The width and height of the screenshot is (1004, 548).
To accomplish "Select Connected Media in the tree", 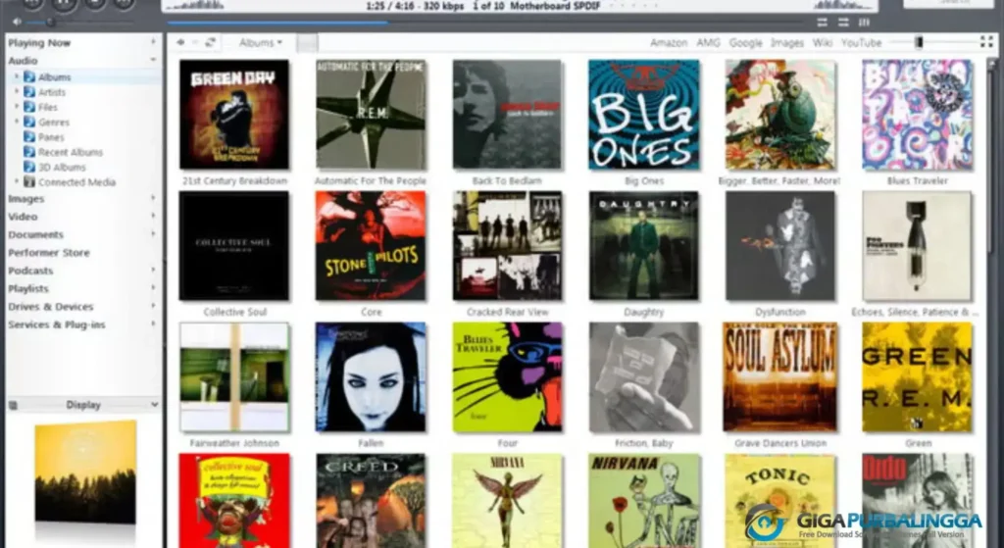I will click(x=76, y=182).
